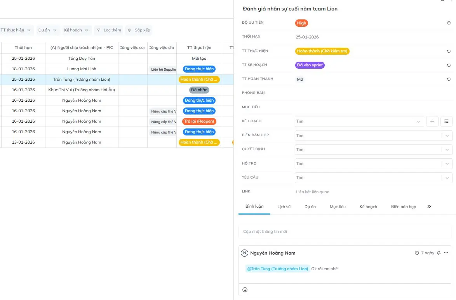Click the emoji reaction smiley icon

tap(245, 290)
